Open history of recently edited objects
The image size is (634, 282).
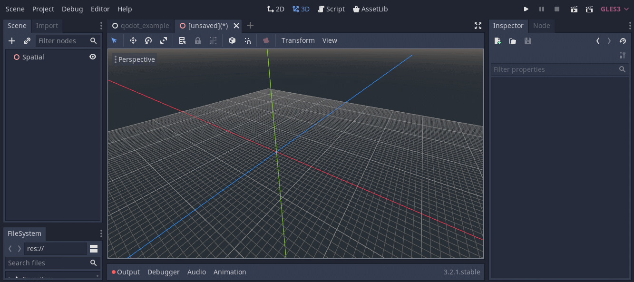click(623, 41)
